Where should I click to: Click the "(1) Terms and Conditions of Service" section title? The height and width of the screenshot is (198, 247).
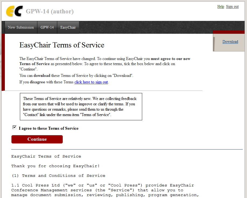pyautogui.click(x=58, y=176)
